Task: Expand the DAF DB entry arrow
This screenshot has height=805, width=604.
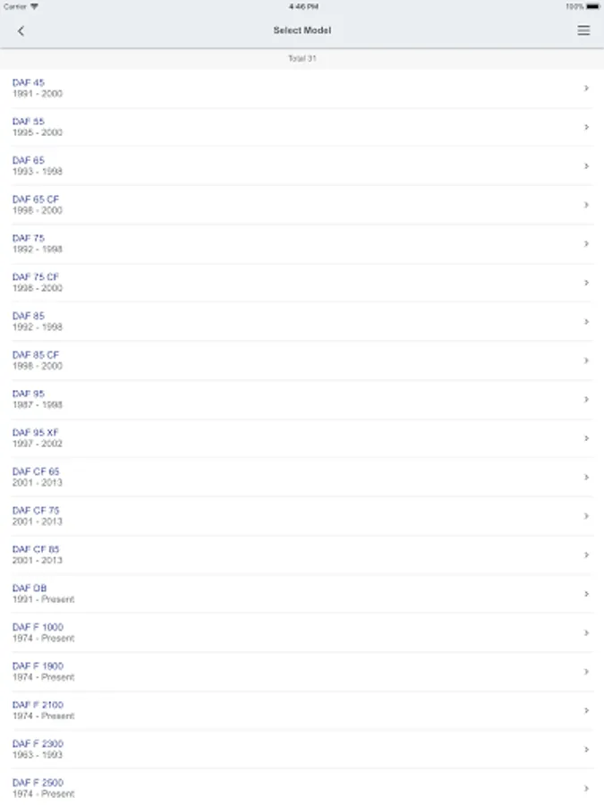Action: click(x=586, y=594)
